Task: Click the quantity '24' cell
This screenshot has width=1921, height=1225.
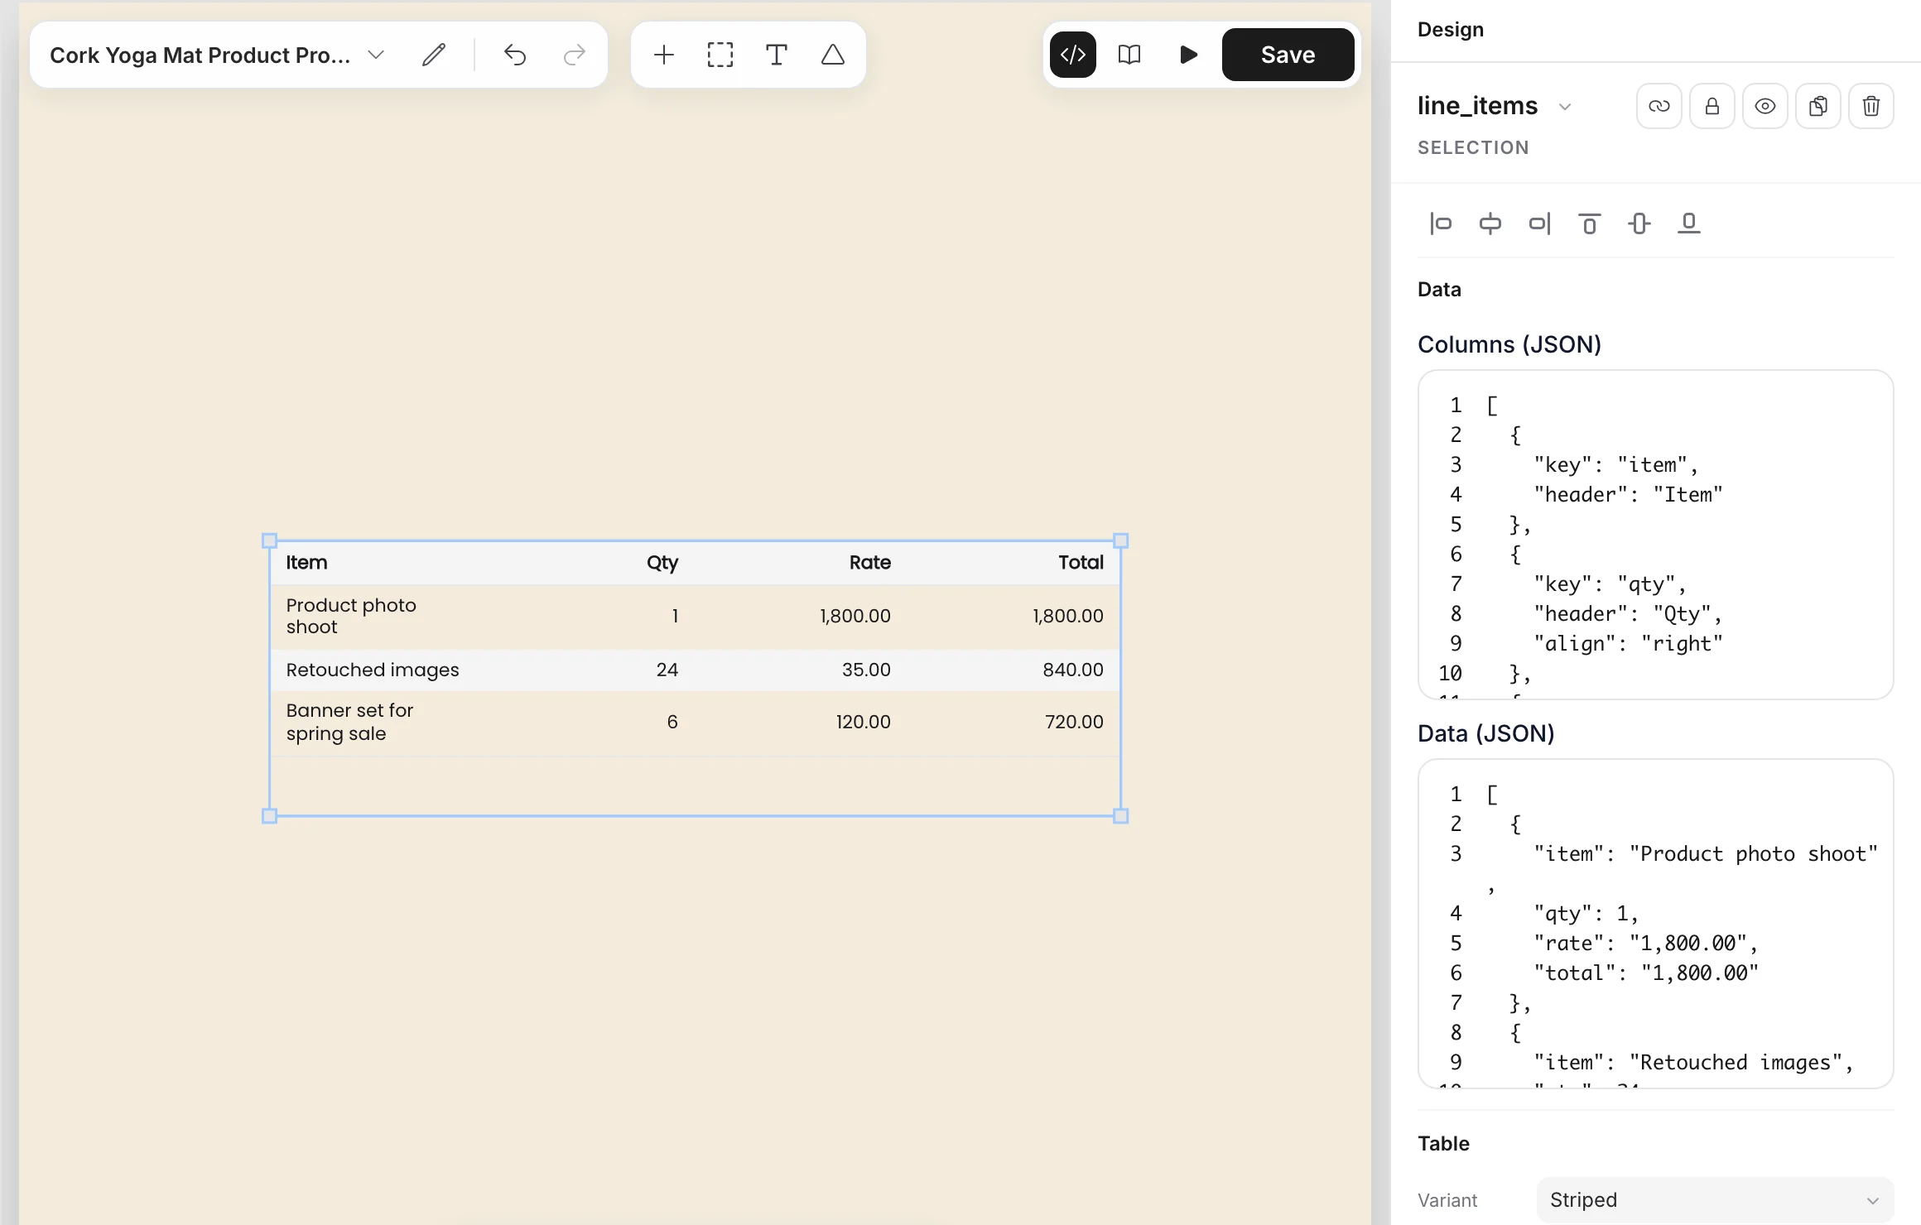Action: tap(667, 670)
